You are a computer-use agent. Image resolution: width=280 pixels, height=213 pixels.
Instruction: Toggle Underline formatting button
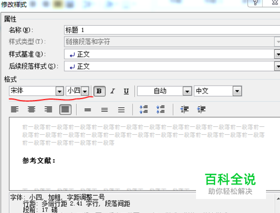click(x=126, y=91)
